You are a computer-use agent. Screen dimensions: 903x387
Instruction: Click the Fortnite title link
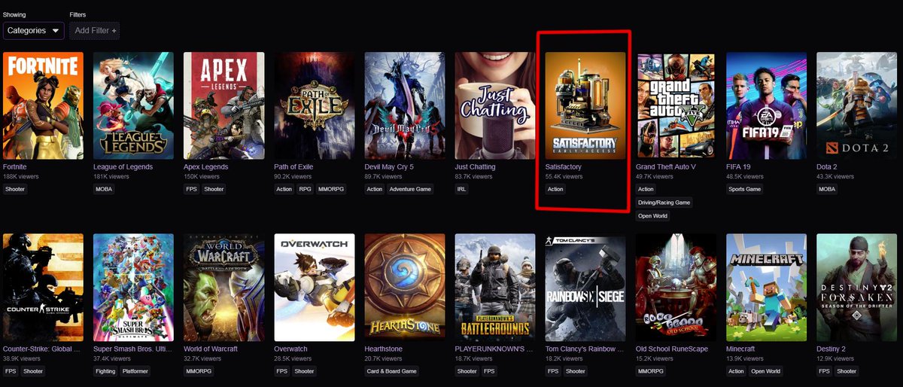coord(15,166)
